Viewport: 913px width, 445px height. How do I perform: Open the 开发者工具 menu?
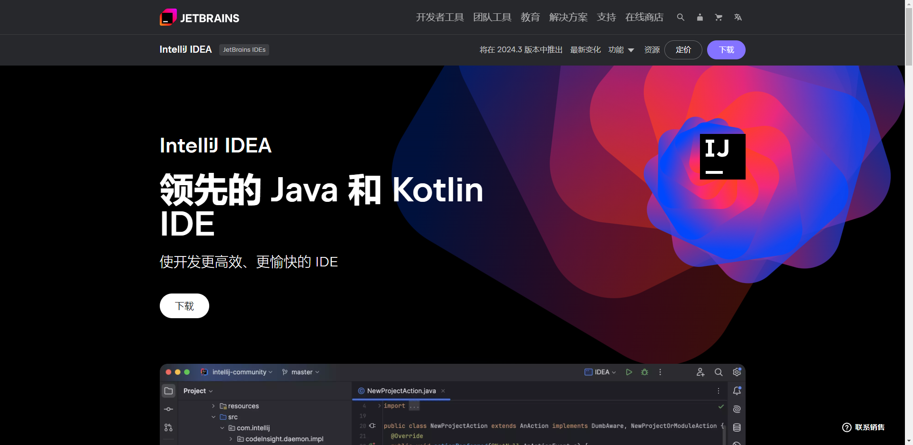click(440, 17)
